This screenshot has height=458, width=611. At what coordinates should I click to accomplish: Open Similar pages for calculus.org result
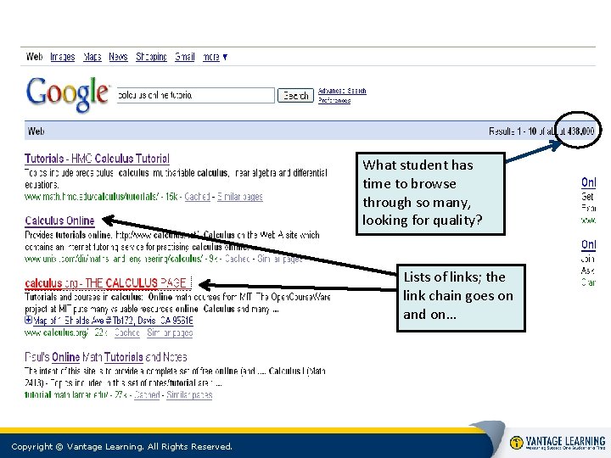click(x=170, y=332)
